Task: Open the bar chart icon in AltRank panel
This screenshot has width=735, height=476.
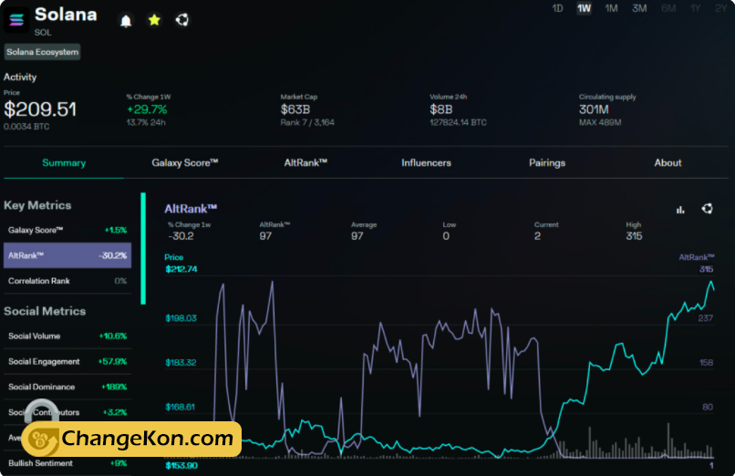Action: (x=680, y=210)
